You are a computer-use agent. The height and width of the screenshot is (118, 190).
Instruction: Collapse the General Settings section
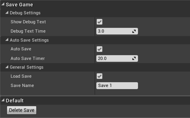[7, 67]
